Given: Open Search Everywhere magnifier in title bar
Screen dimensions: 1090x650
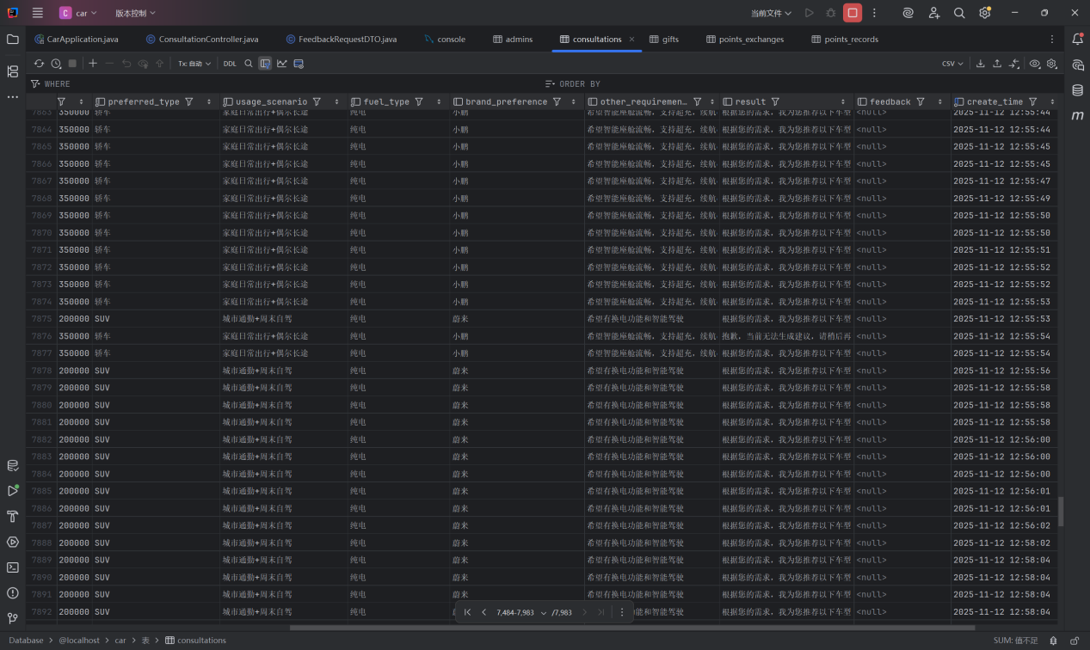Looking at the screenshot, I should pyautogui.click(x=959, y=13).
